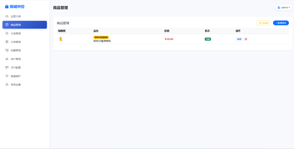Click the green 正常 status badge
The image size is (294, 149).
click(208, 39)
